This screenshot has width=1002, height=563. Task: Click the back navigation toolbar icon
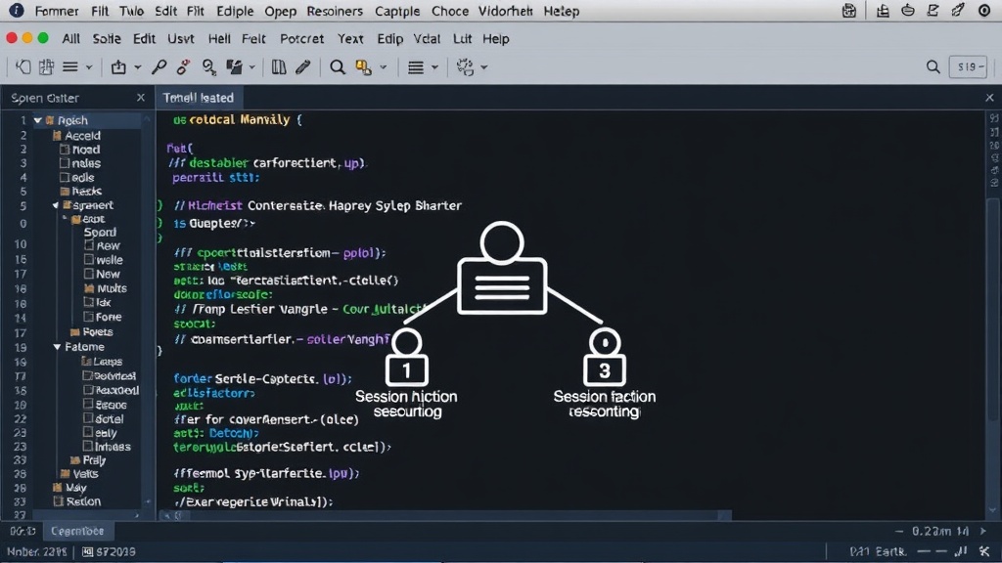[x=23, y=66]
